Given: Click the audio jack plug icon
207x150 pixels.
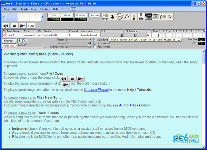Looking at the screenshot, I should (x=134, y=17).
